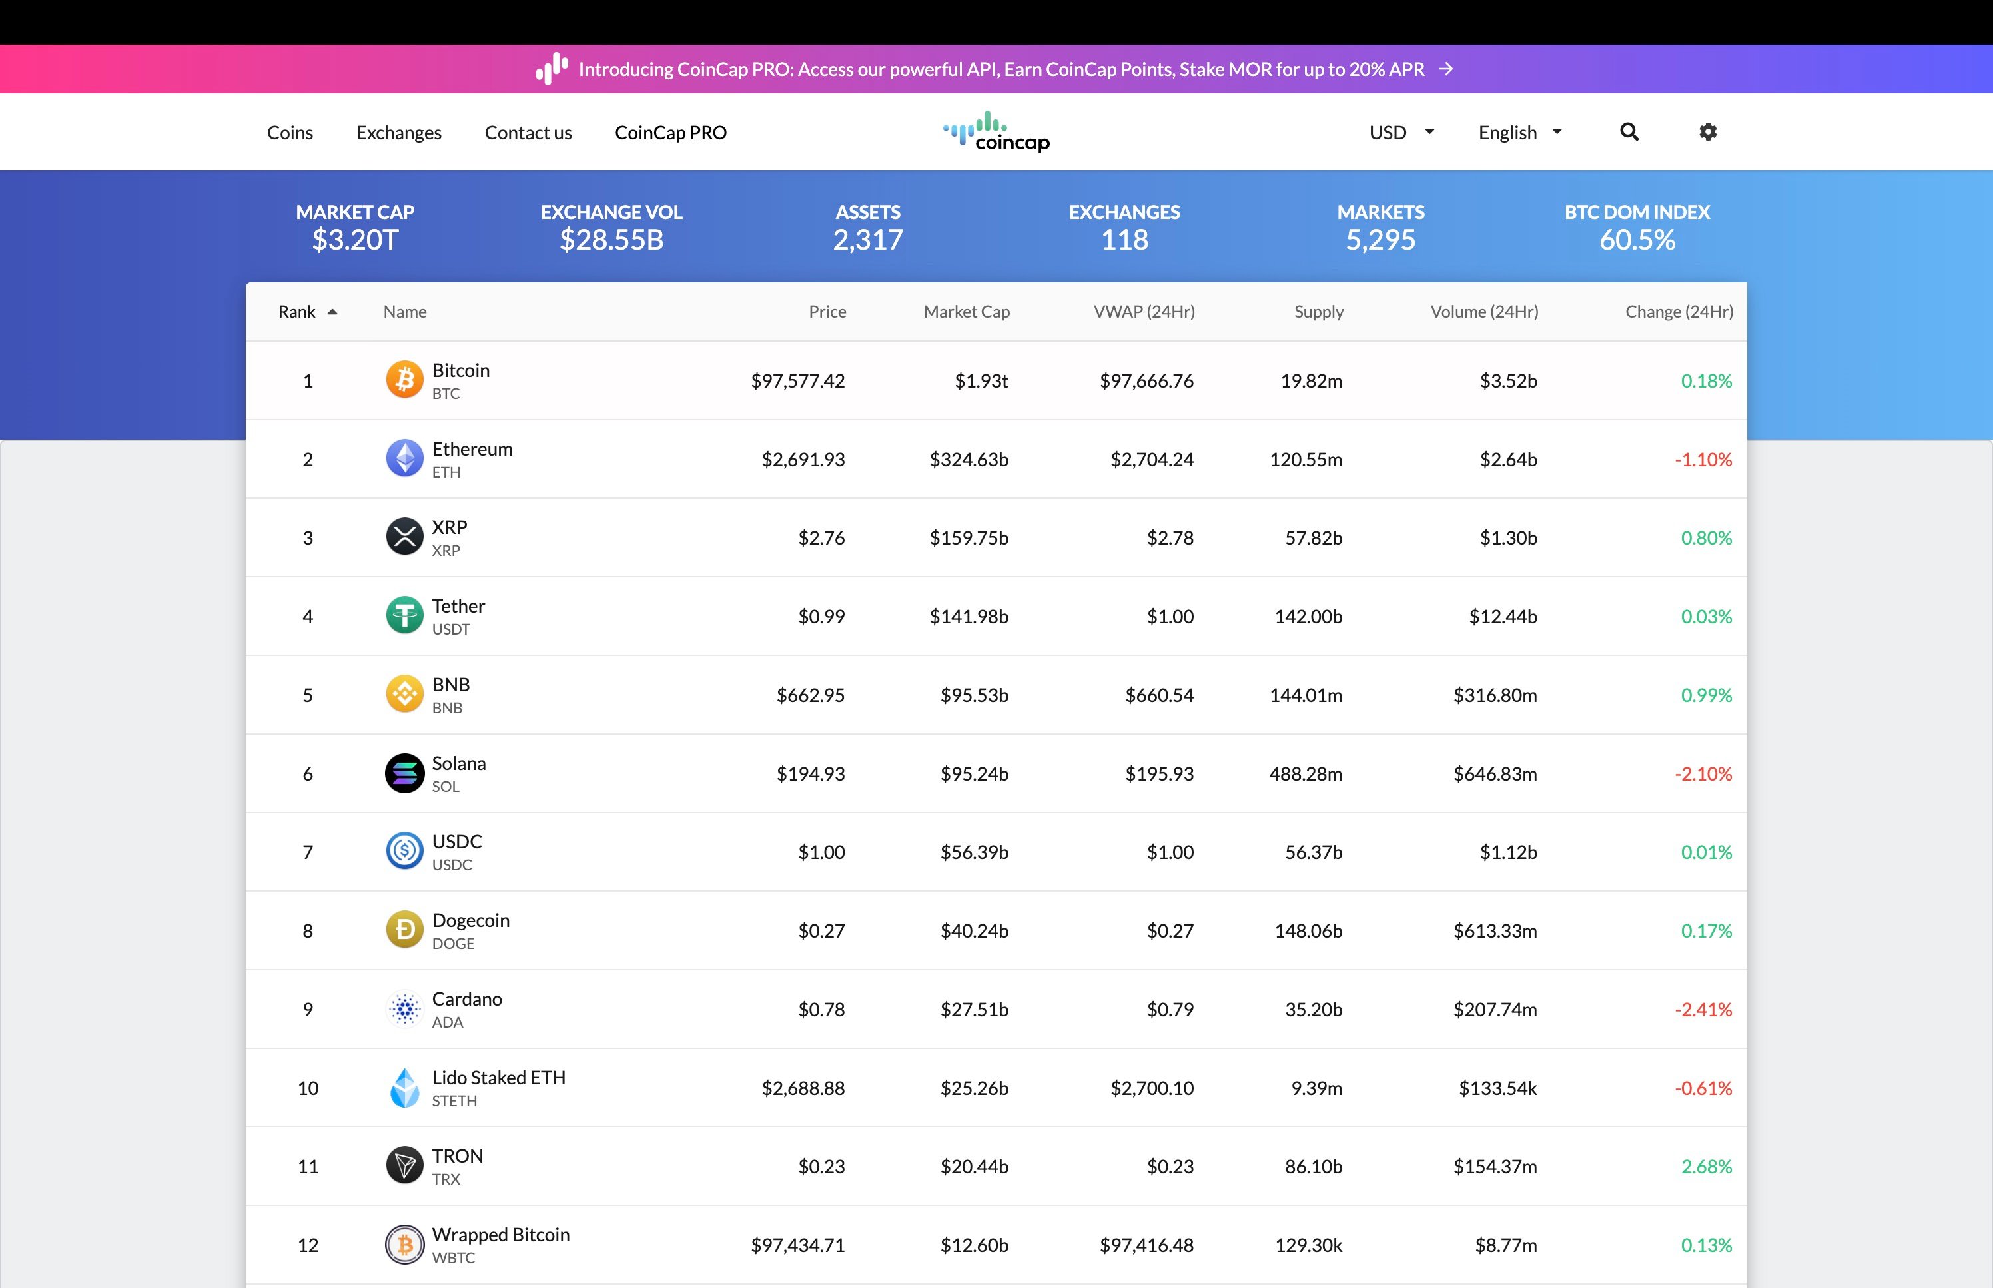The width and height of the screenshot is (1993, 1288).
Task: Click the Solana coin logo
Action: (x=405, y=773)
